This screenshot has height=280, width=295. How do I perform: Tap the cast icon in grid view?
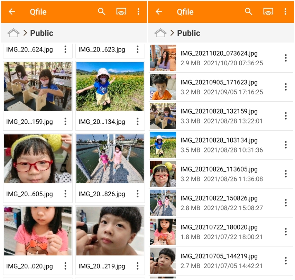point(121,12)
